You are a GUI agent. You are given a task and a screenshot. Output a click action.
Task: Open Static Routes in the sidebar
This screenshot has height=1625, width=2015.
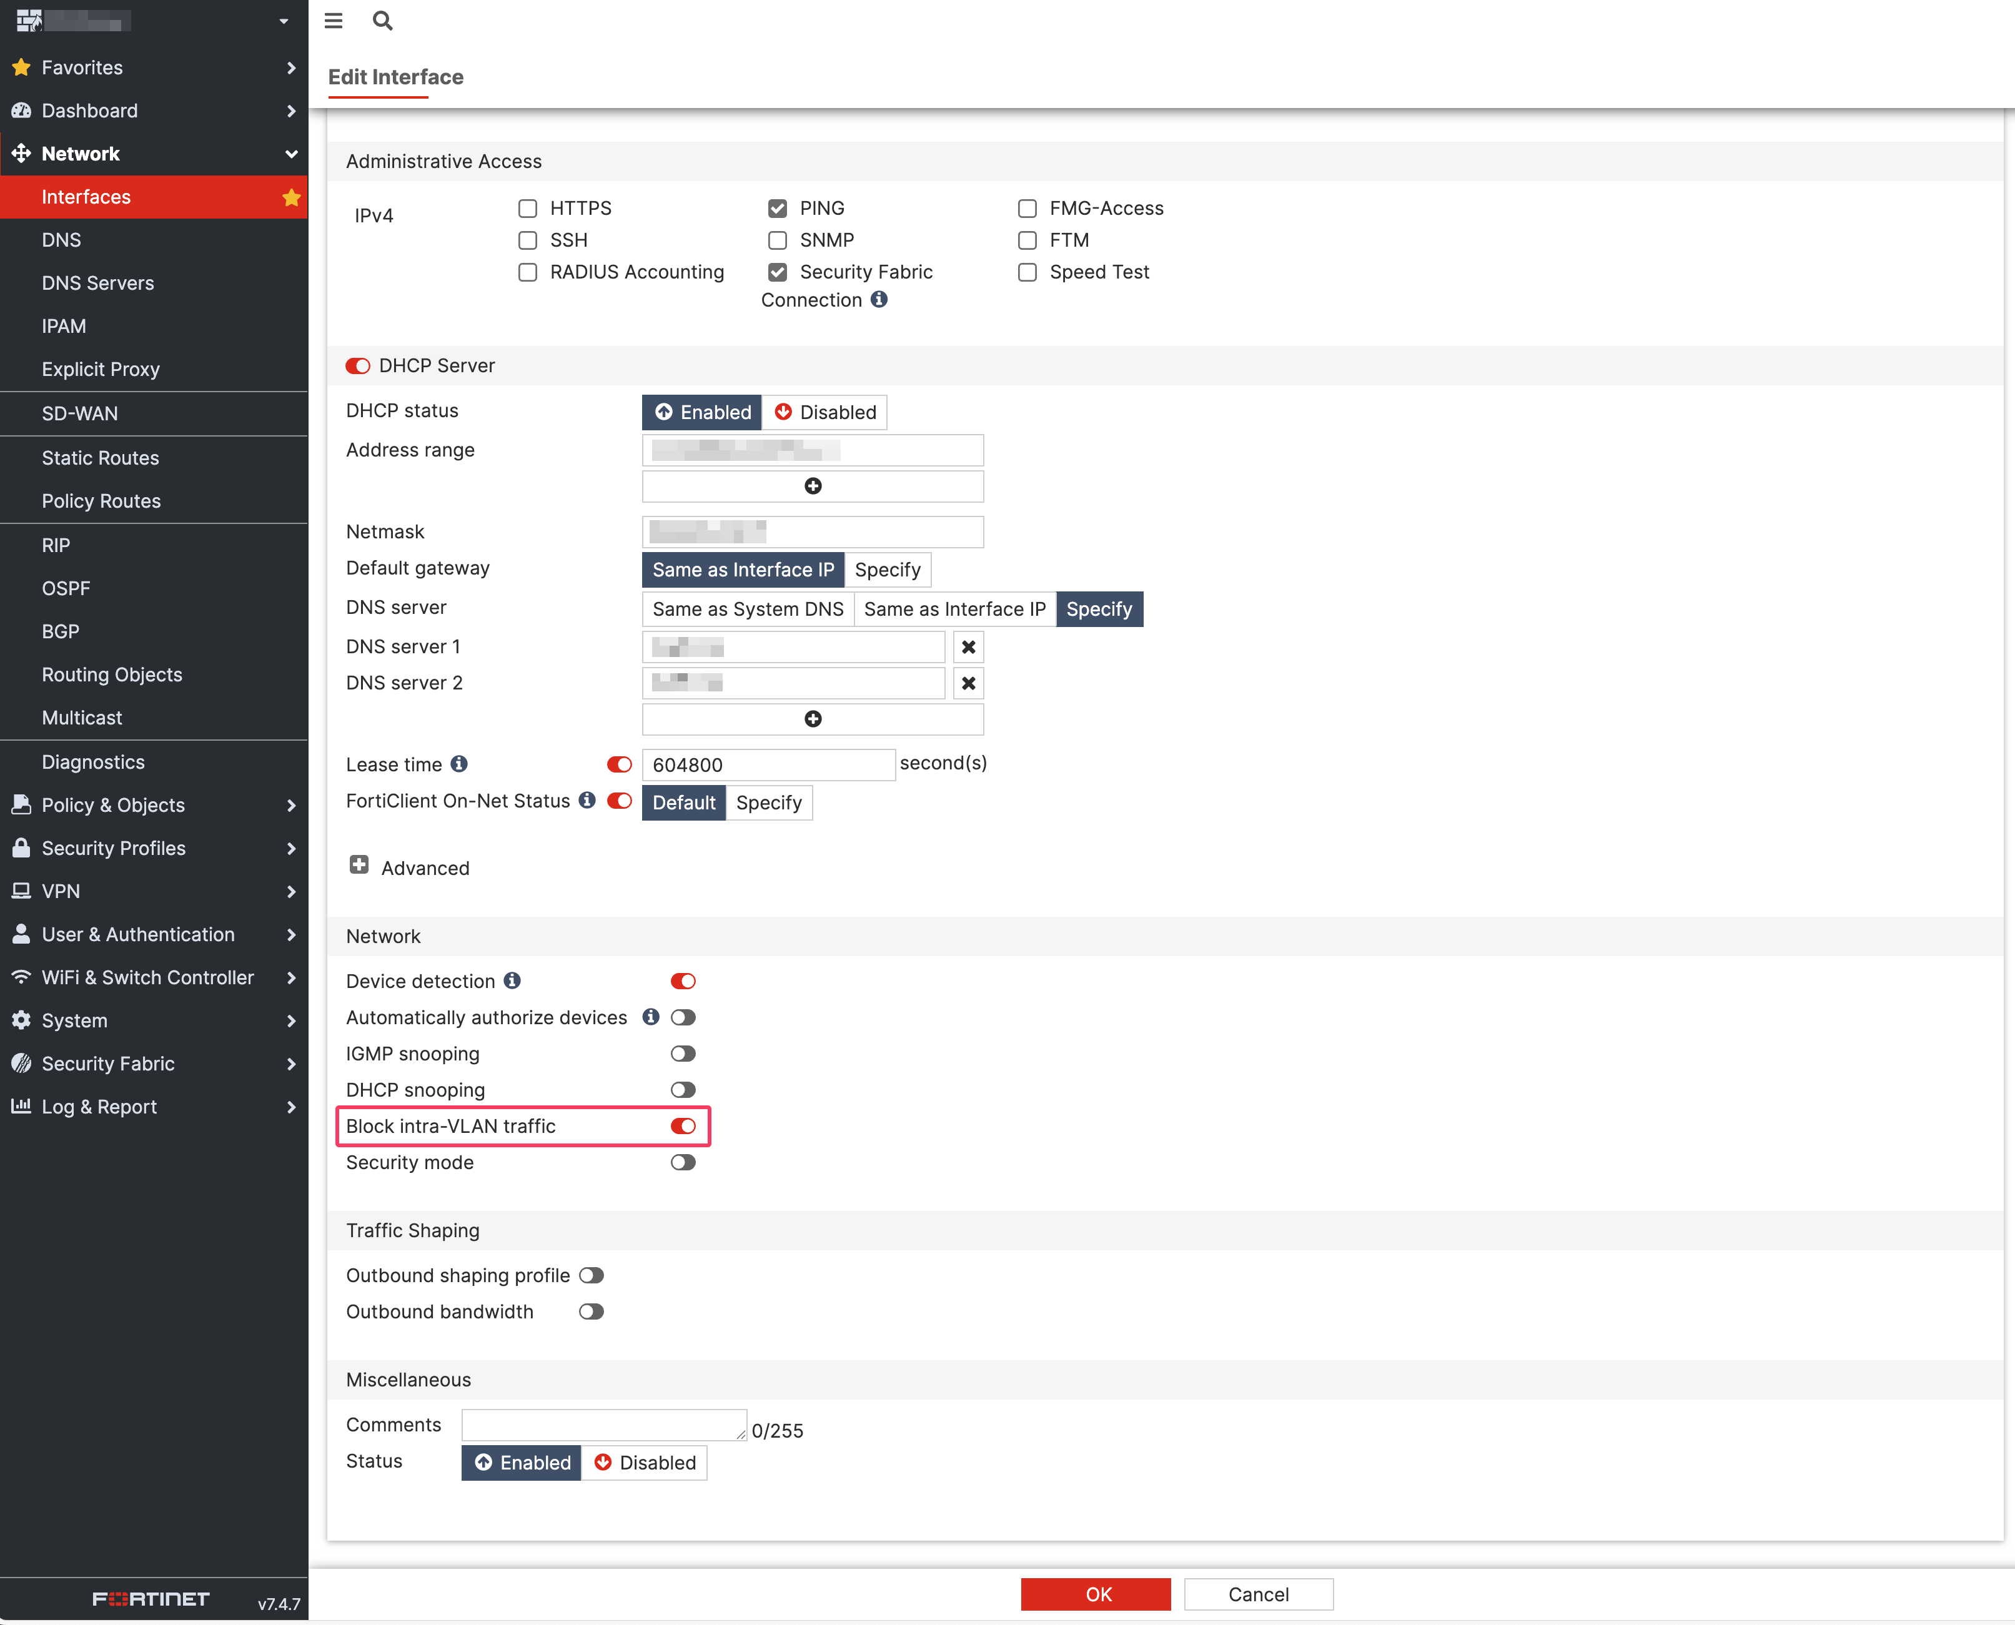coord(100,458)
